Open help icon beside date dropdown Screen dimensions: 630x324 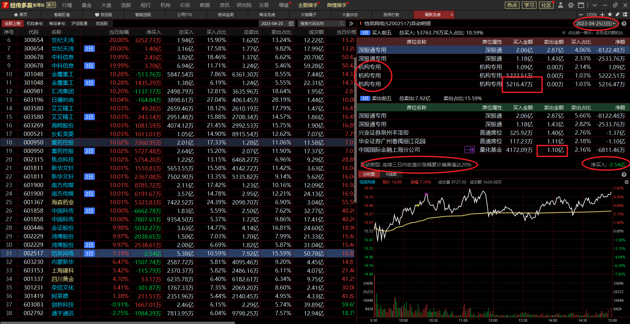(x=624, y=24)
